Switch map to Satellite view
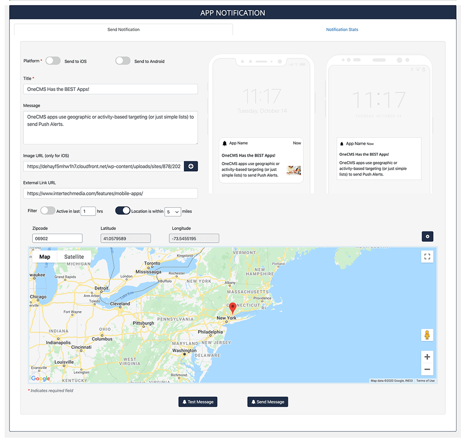The width and height of the screenshot is (461, 443). coord(74,257)
